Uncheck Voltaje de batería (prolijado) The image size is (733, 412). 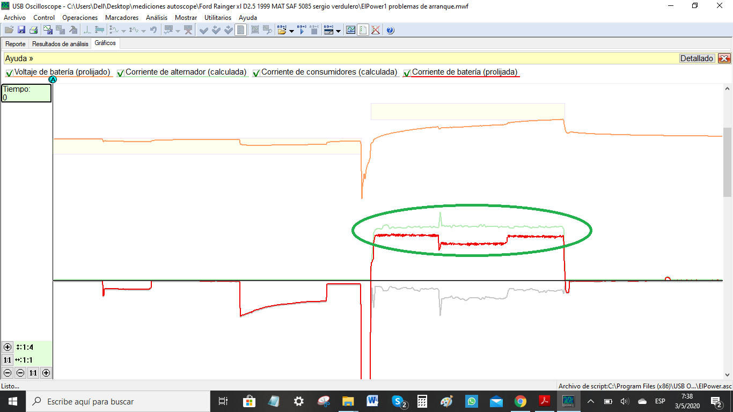[9, 72]
